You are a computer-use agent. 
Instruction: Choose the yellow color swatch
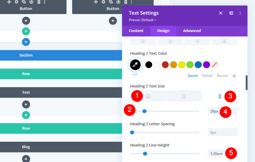tap(182, 65)
